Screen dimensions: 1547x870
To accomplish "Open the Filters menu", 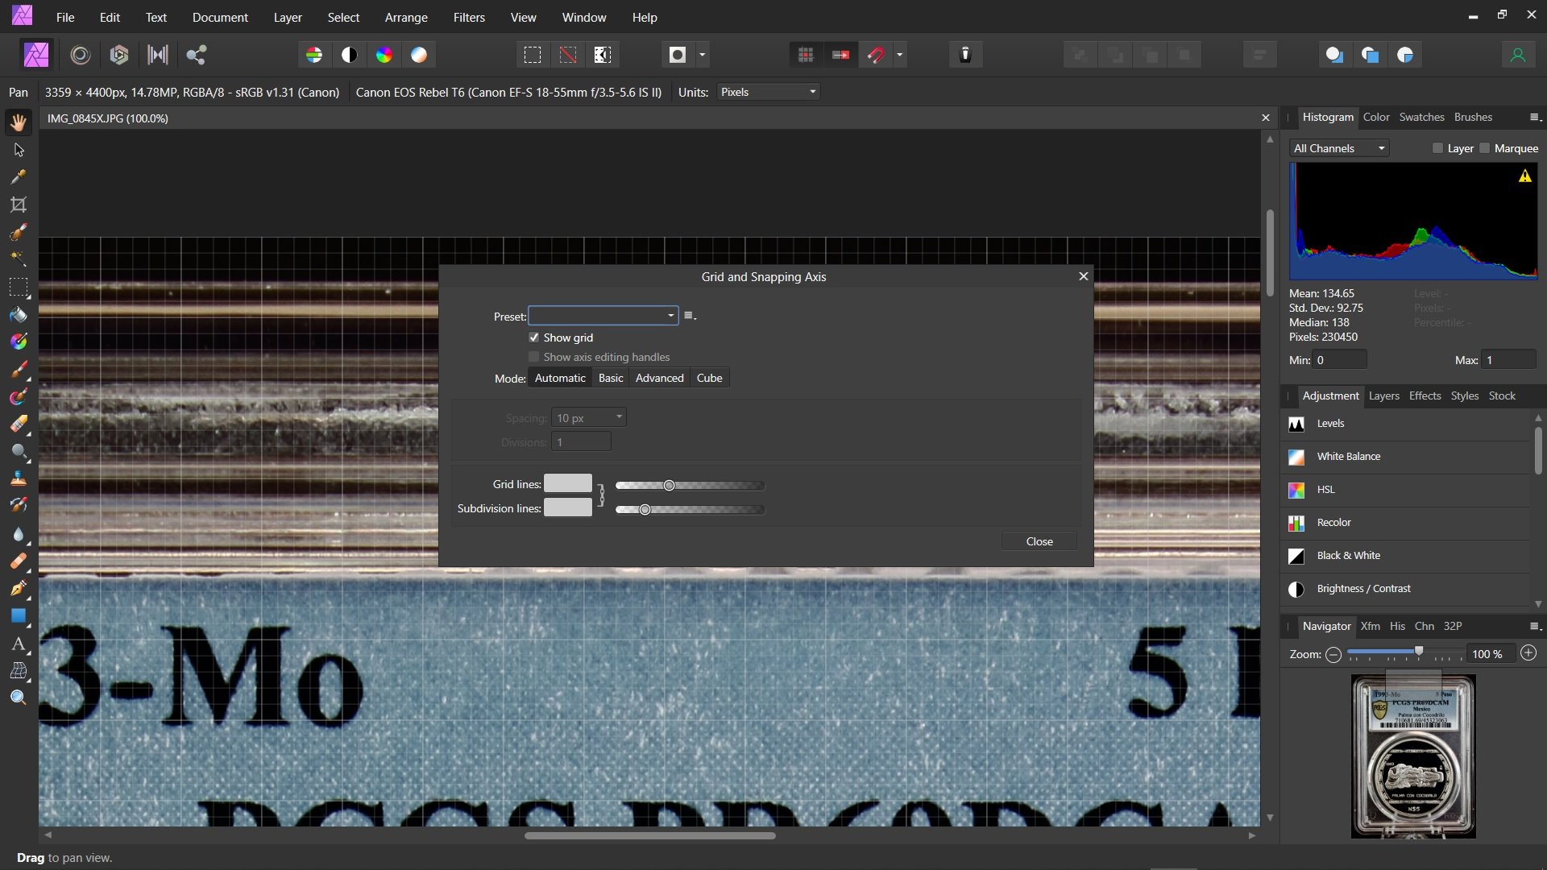I will [469, 17].
